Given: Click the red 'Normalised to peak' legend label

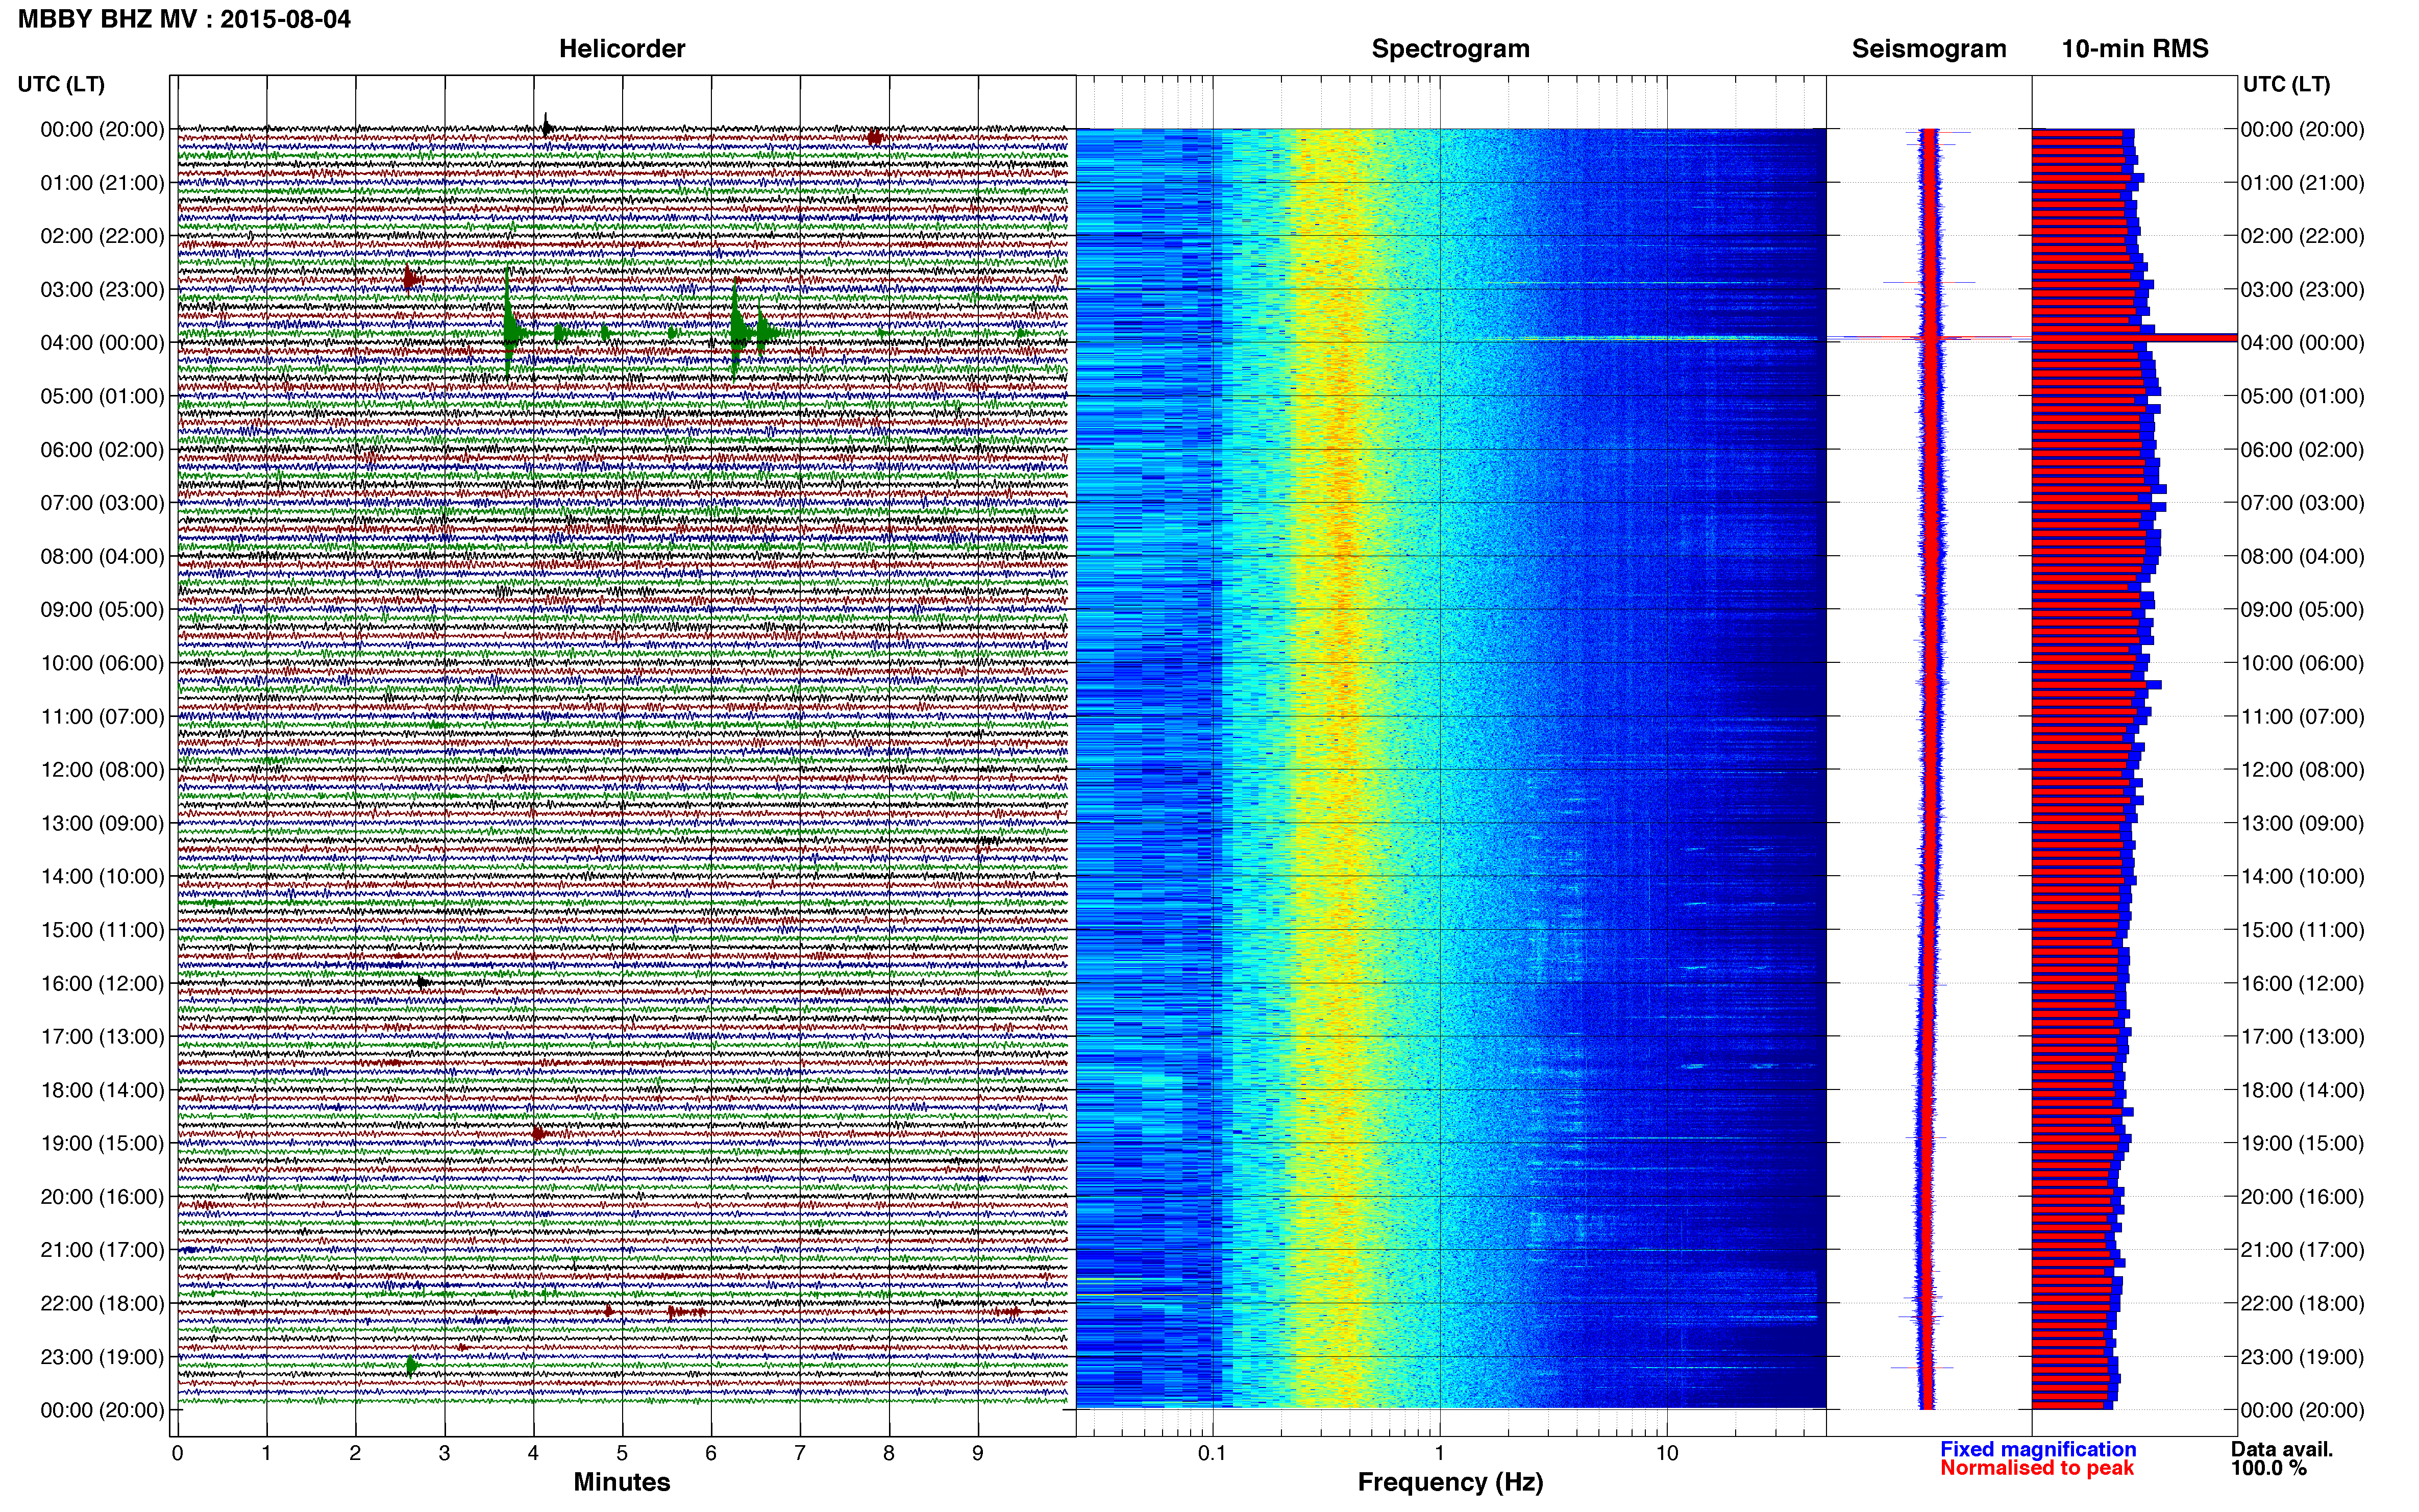Looking at the screenshot, I should (2037, 1468).
